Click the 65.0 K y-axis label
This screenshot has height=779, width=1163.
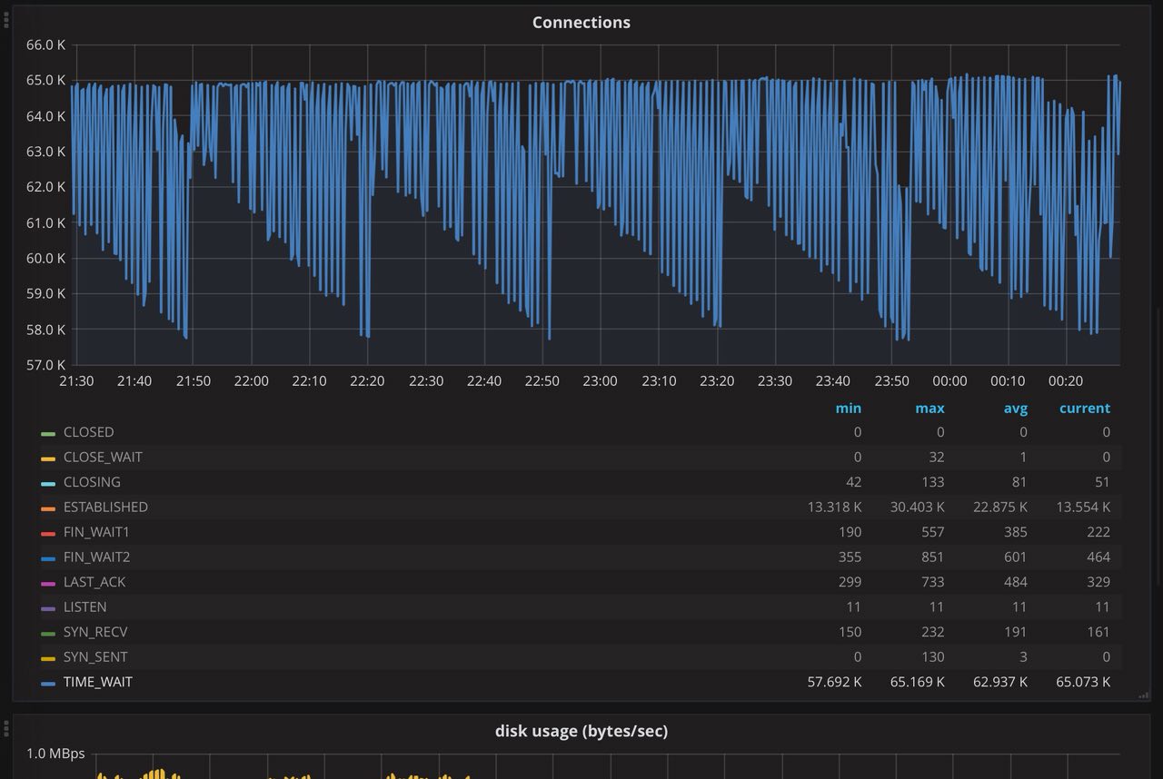click(x=45, y=81)
